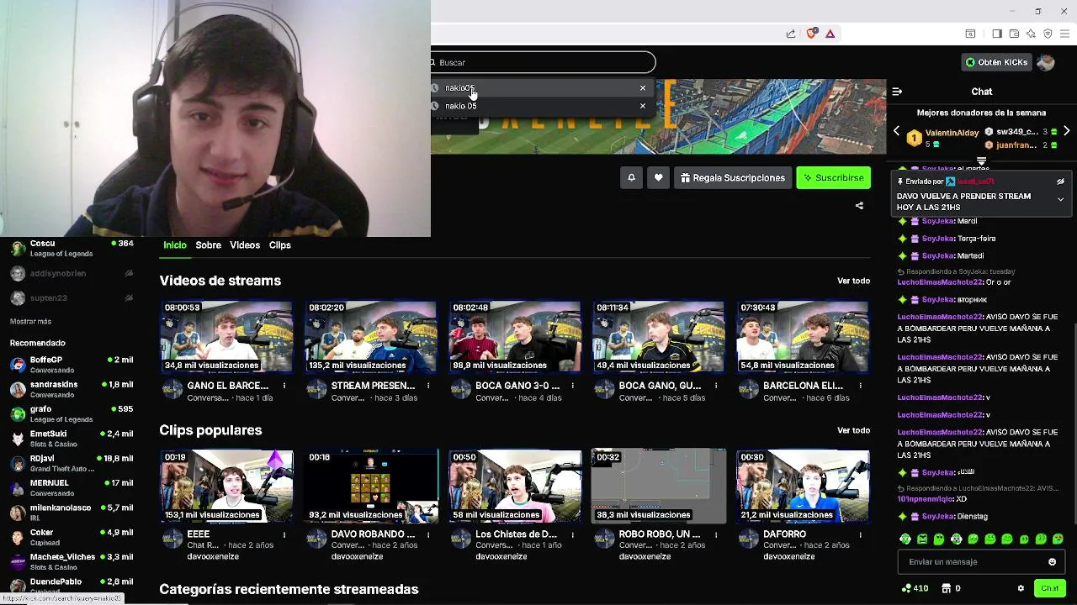Click Ver todo for Videos de streams
This screenshot has height=605, width=1077.
(853, 281)
